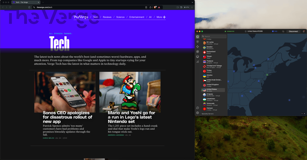Expand the More plus menu on The Verge

point(161,17)
